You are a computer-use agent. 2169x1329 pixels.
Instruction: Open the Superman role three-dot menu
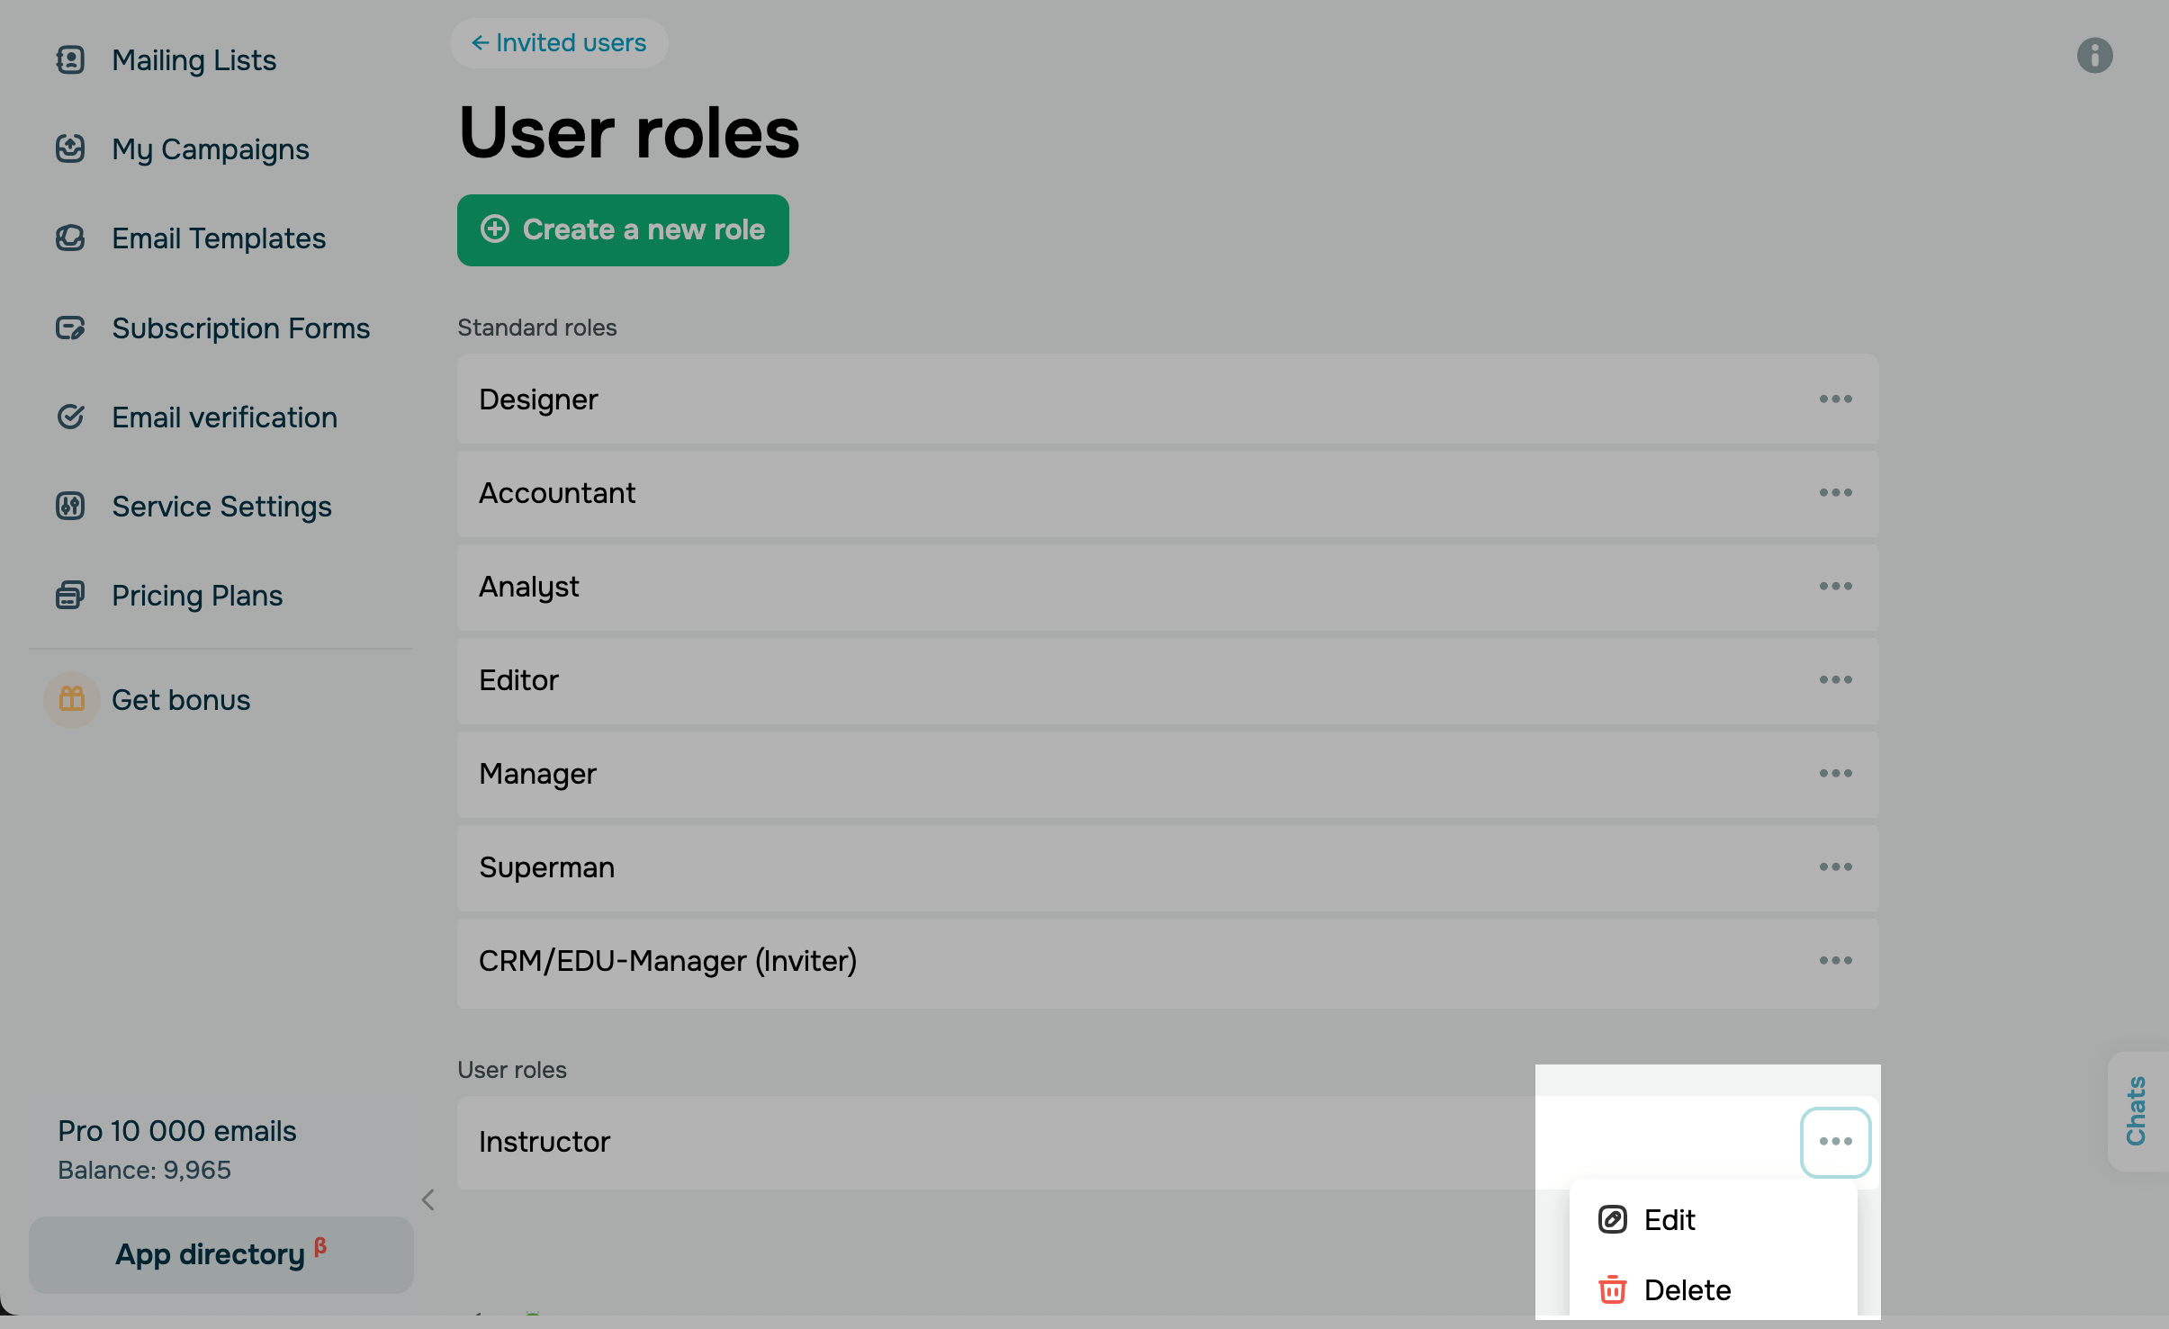coord(1835,867)
